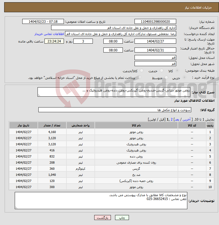Click the تاریخ نیاز column header
The height and width of the screenshot is (225, 219).
[x=23, y=125]
